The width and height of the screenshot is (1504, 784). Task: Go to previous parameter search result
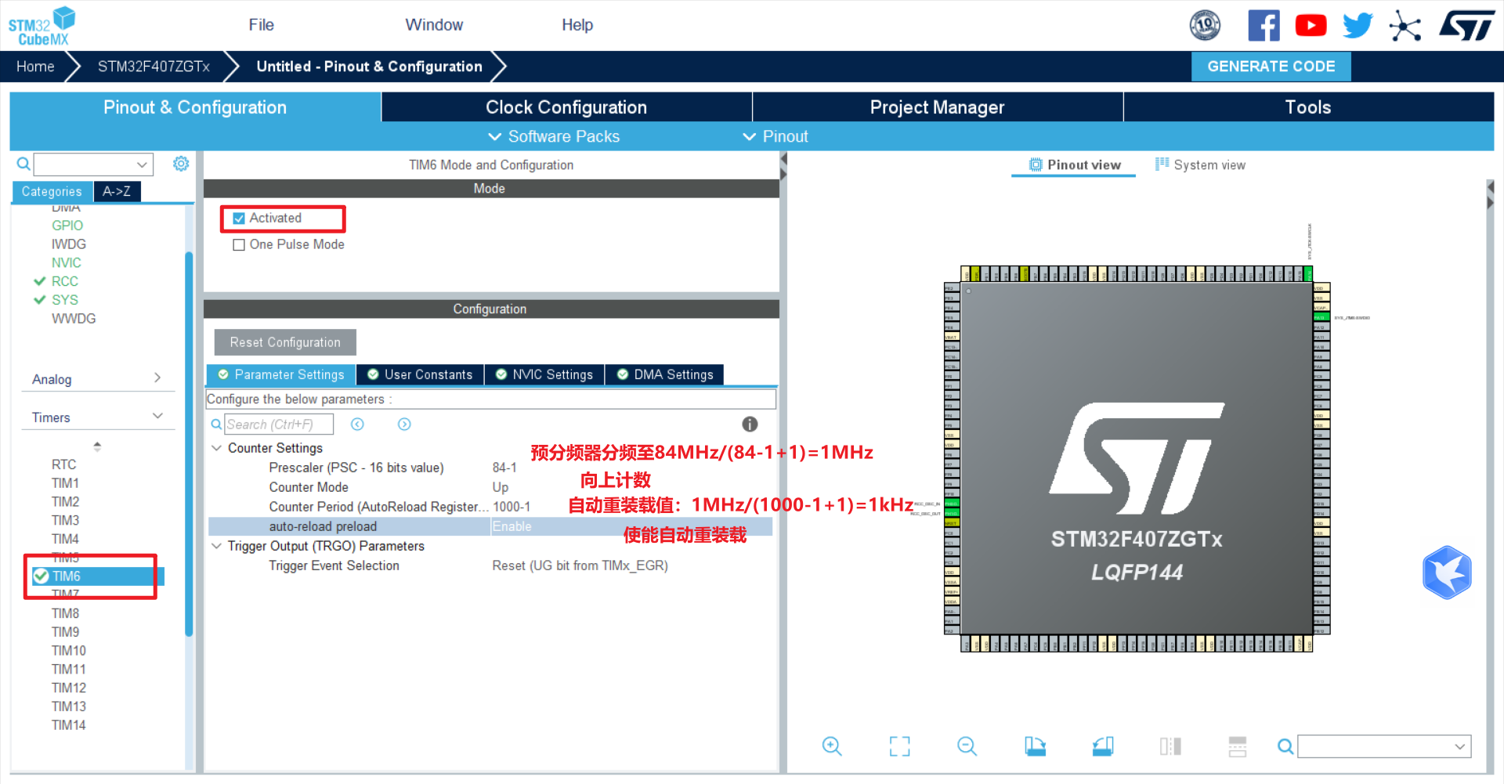(357, 425)
